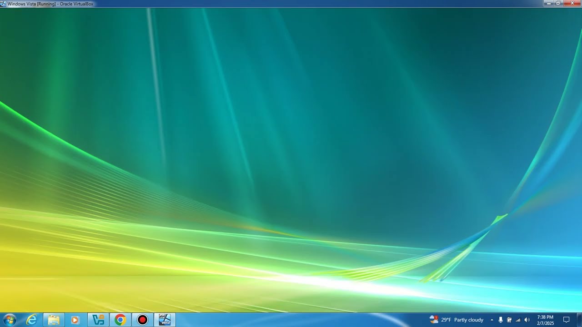This screenshot has height=327, width=582.
Task: Open the volume speaker tray icon
Action: pos(527,320)
